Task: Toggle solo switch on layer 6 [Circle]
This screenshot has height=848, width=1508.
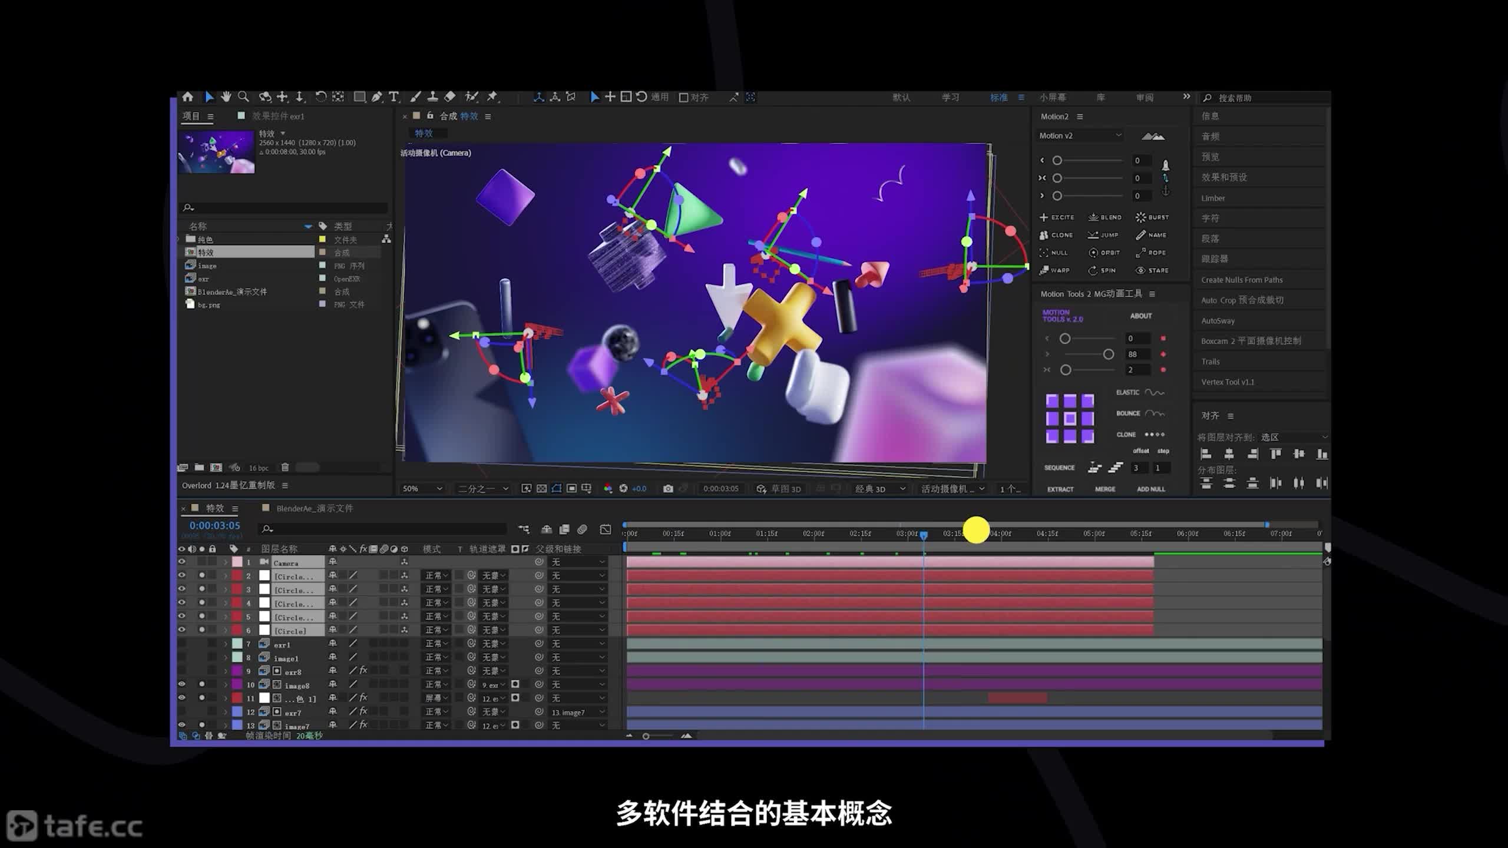Action: (202, 630)
